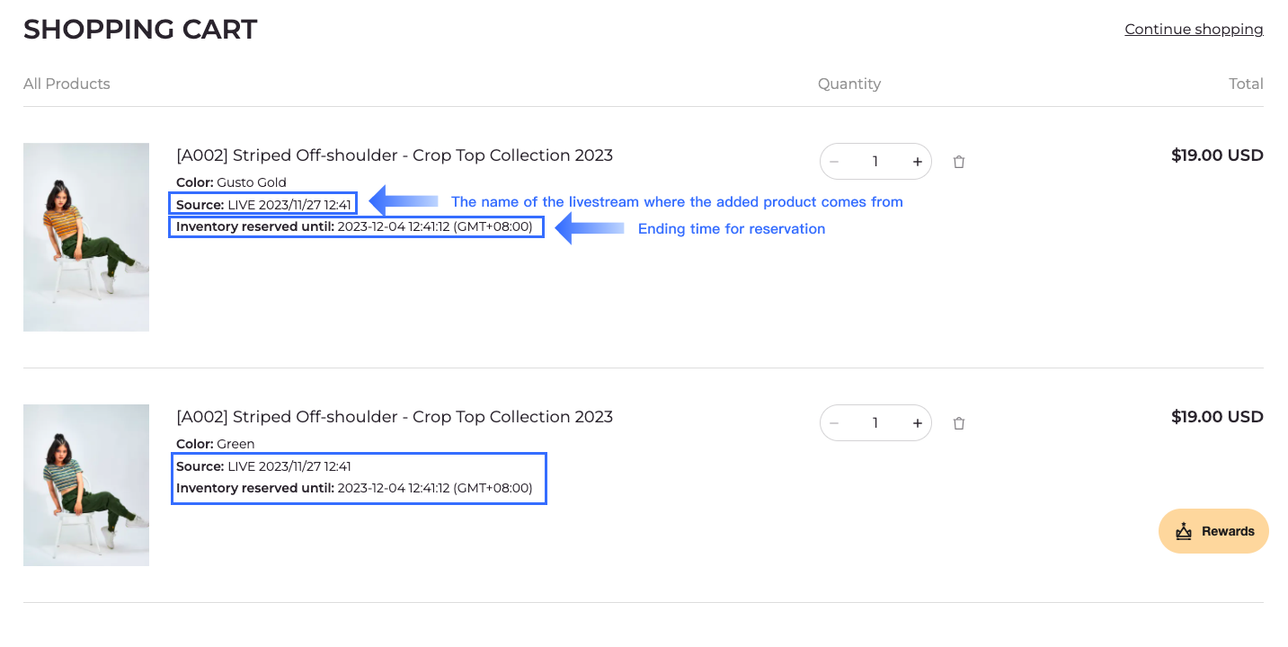Image resolution: width=1288 pixels, height=647 pixels.
Task: Click the Source line of Green item
Action: click(263, 466)
